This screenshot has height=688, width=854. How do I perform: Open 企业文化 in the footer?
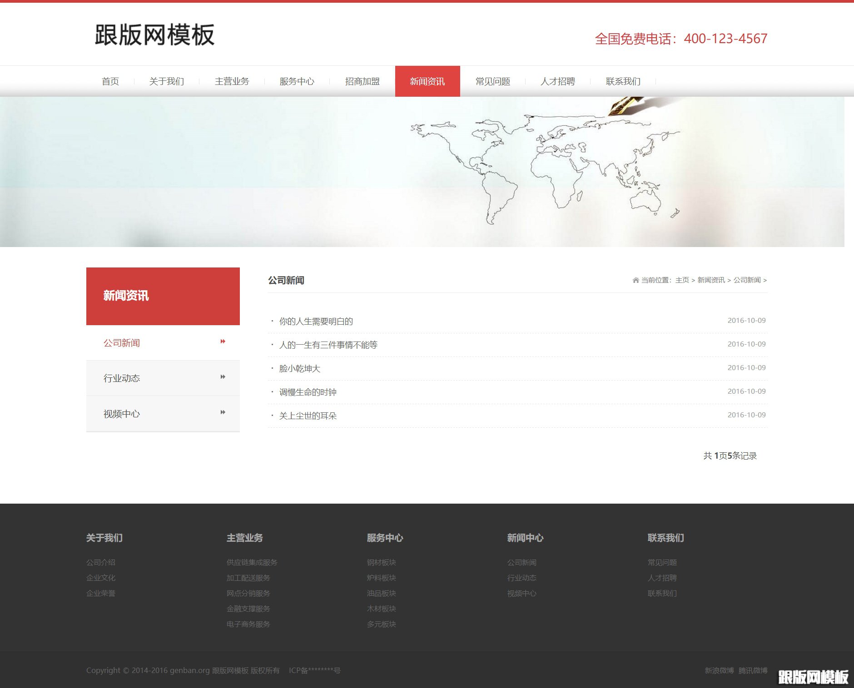[101, 578]
